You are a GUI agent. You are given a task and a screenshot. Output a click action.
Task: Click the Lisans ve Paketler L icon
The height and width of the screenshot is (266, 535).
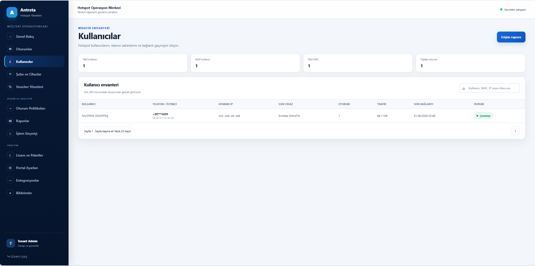[x=10, y=155]
